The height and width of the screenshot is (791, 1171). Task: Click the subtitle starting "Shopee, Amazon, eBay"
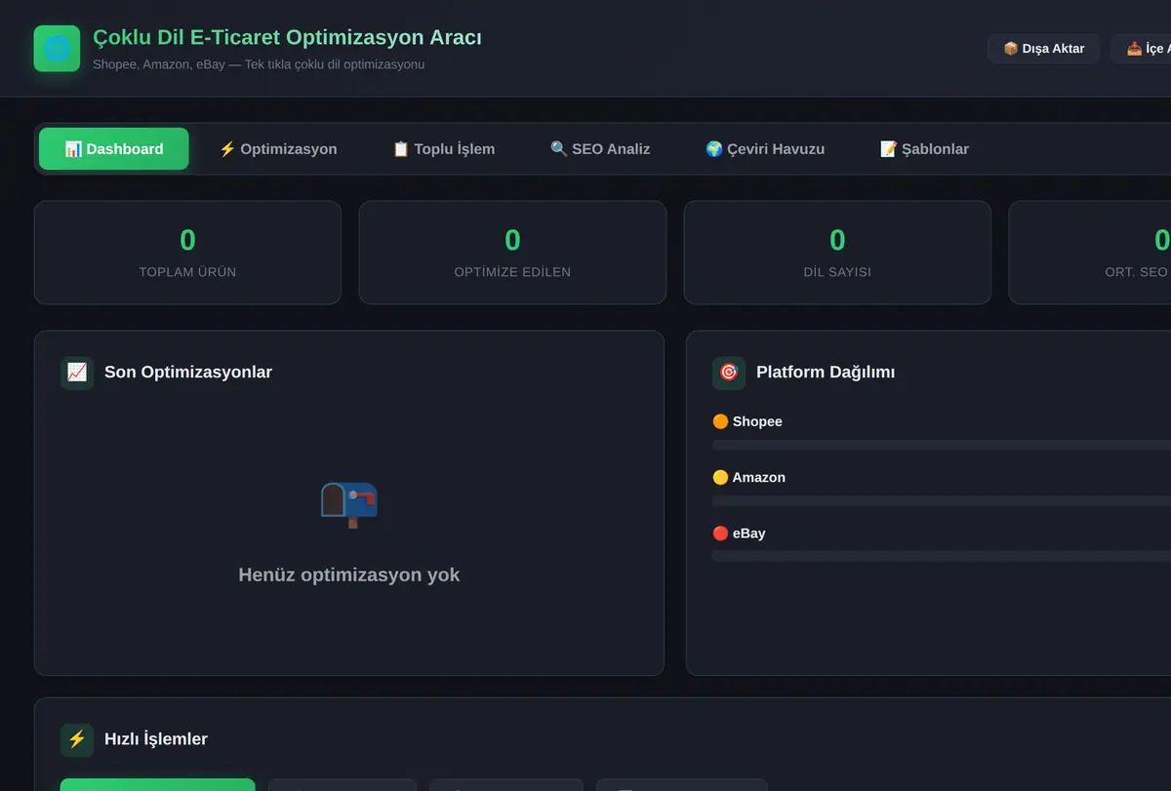coord(259,64)
